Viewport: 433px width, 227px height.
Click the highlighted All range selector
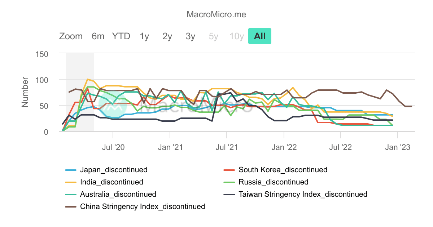click(260, 36)
